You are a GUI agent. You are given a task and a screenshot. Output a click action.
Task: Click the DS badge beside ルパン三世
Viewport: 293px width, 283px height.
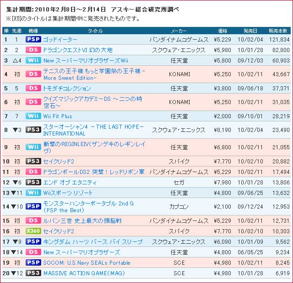33,220
